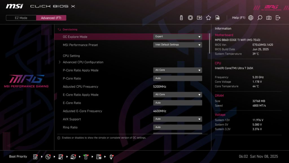Take a screenshot using the camera icon
The height and width of the screenshot is (163, 289).
pos(269,17)
